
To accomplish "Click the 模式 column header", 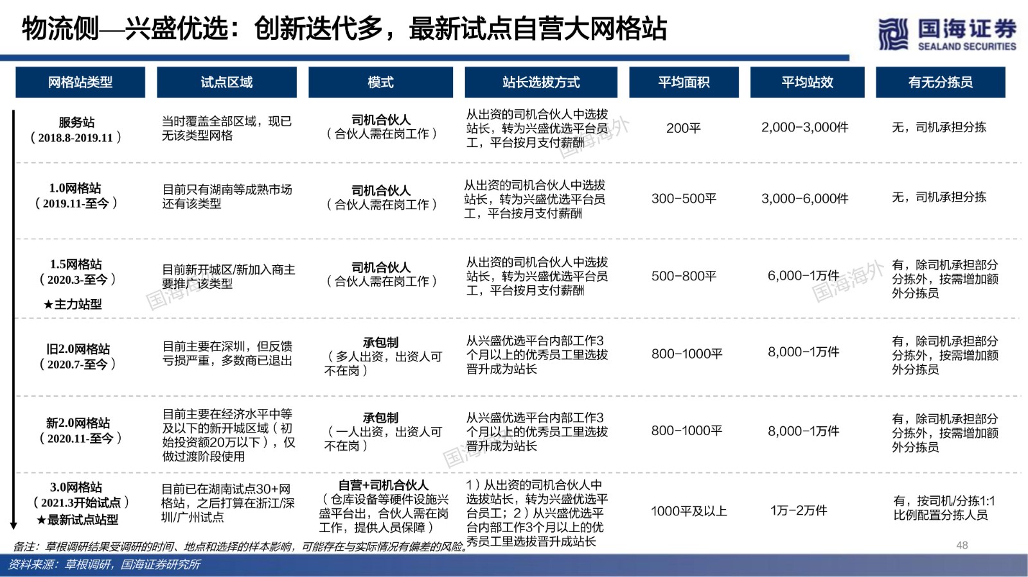I will click(380, 82).
